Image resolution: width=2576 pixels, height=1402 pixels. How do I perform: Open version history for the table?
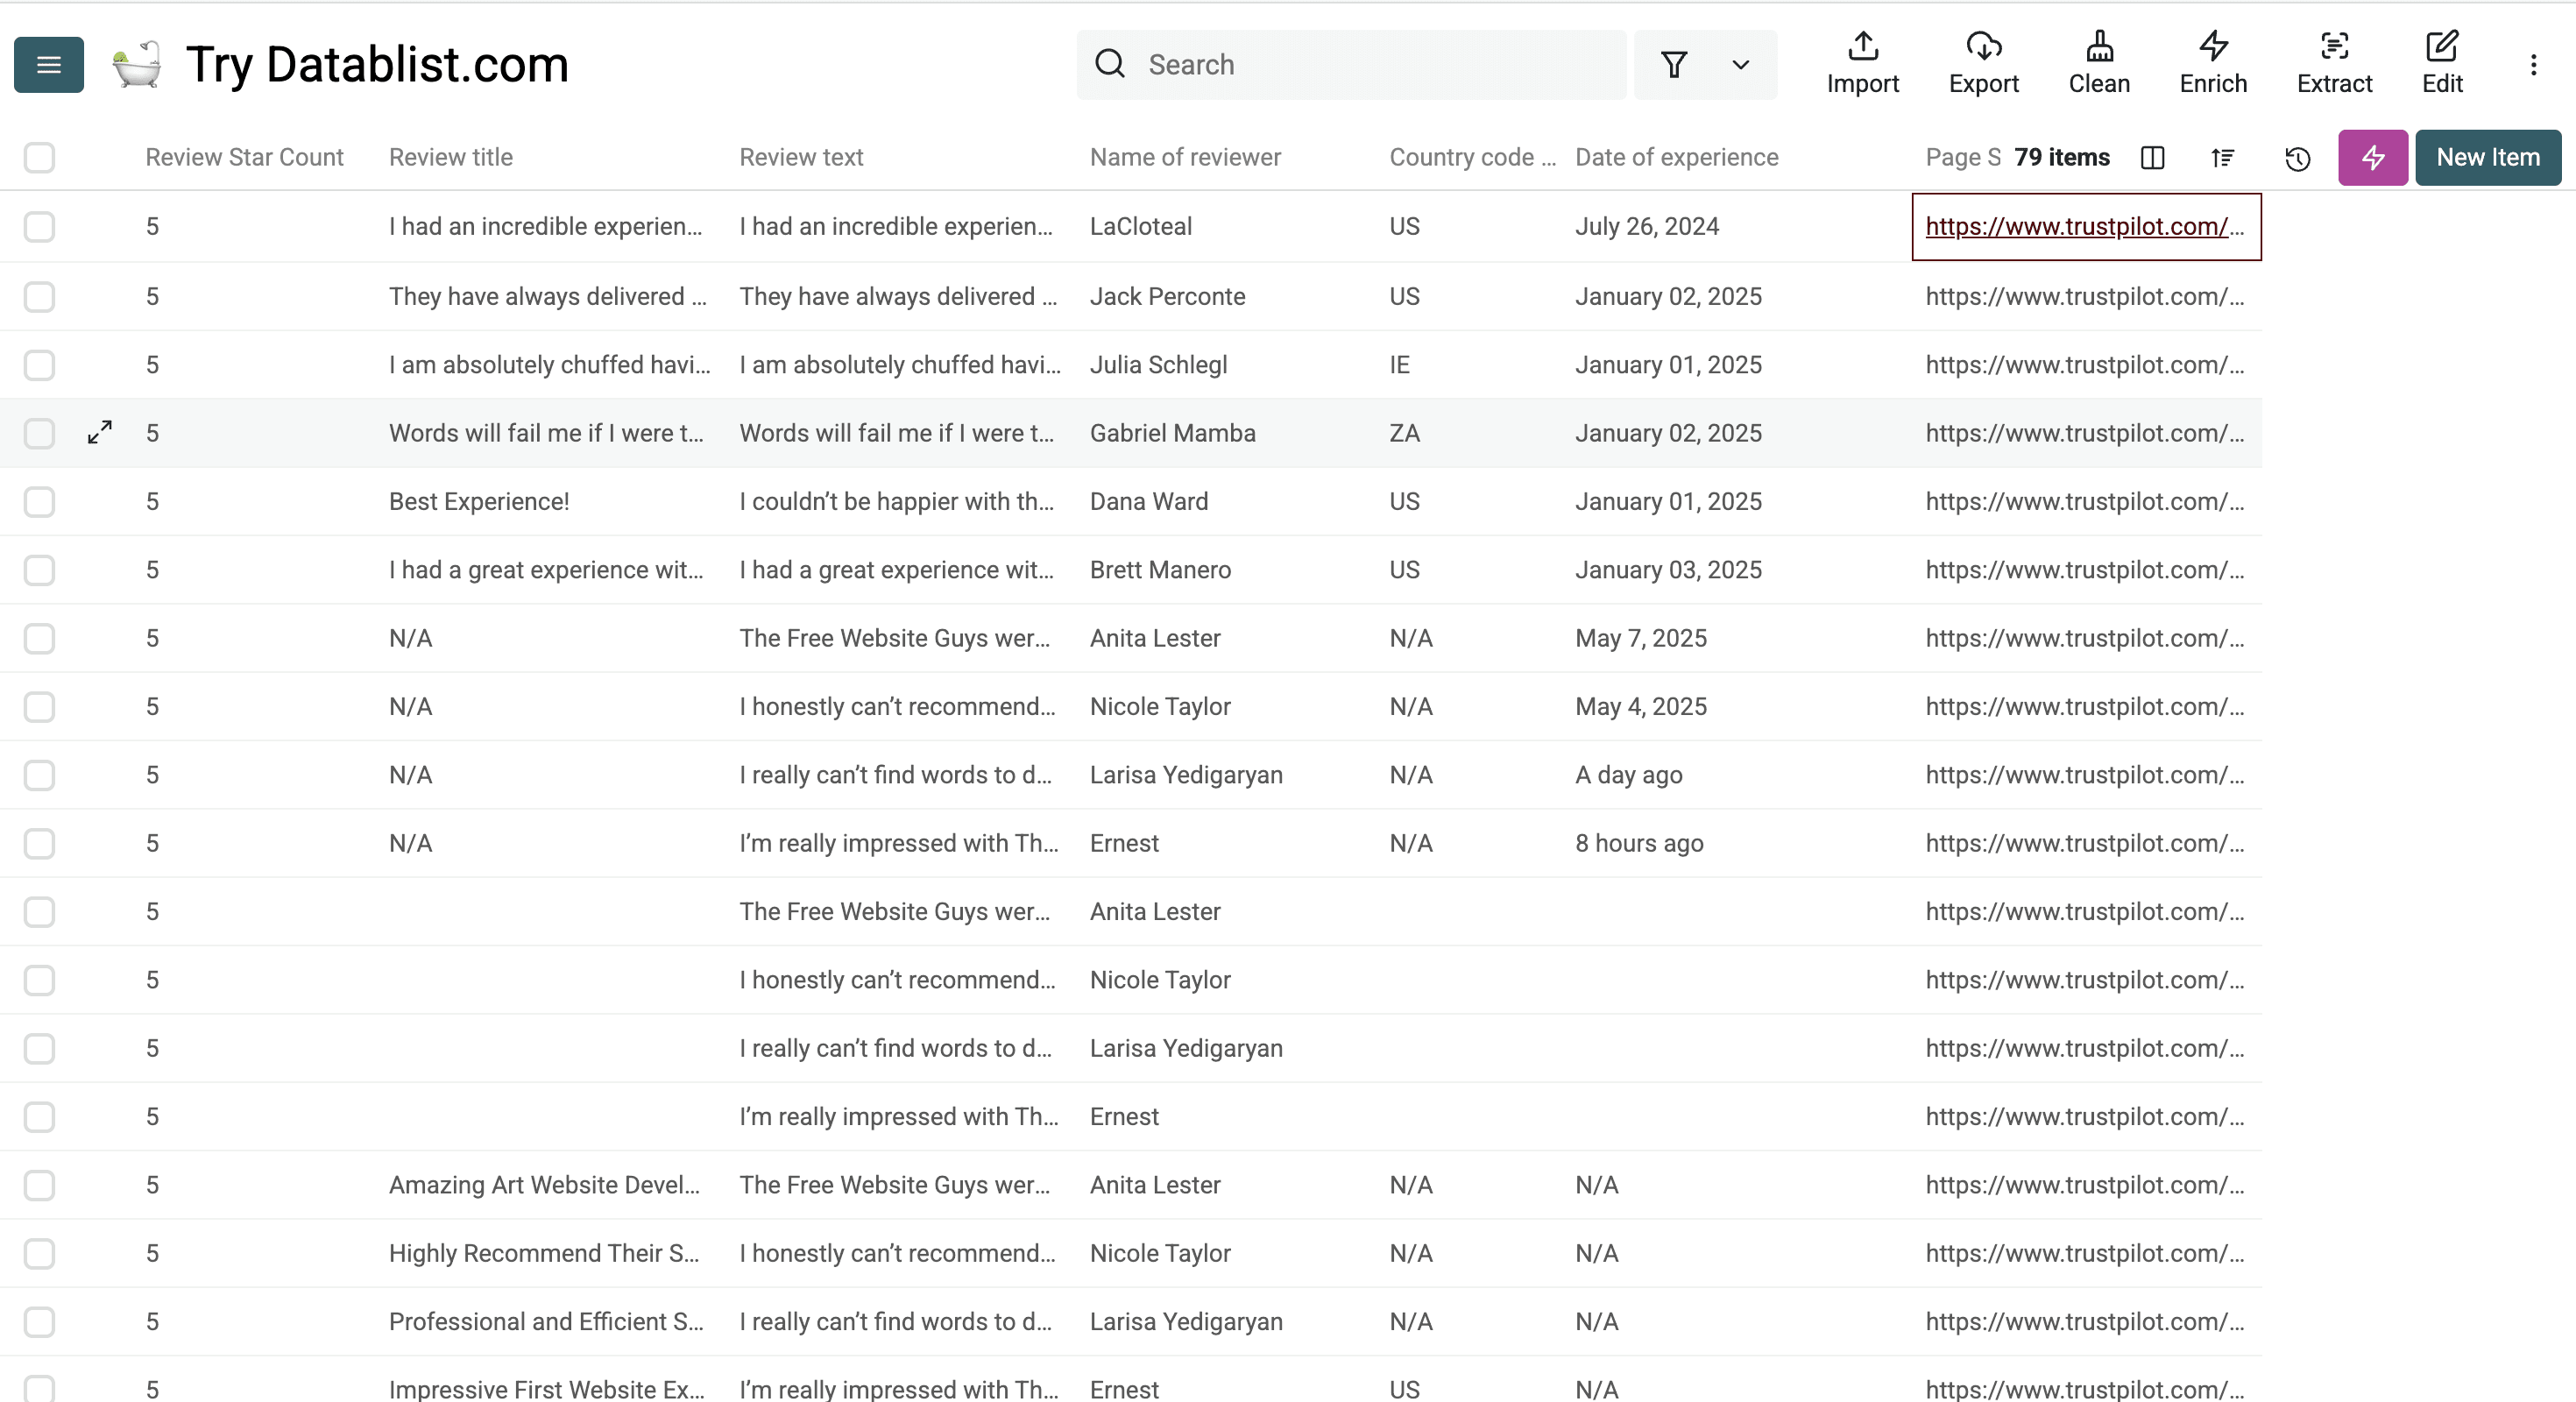(2297, 158)
